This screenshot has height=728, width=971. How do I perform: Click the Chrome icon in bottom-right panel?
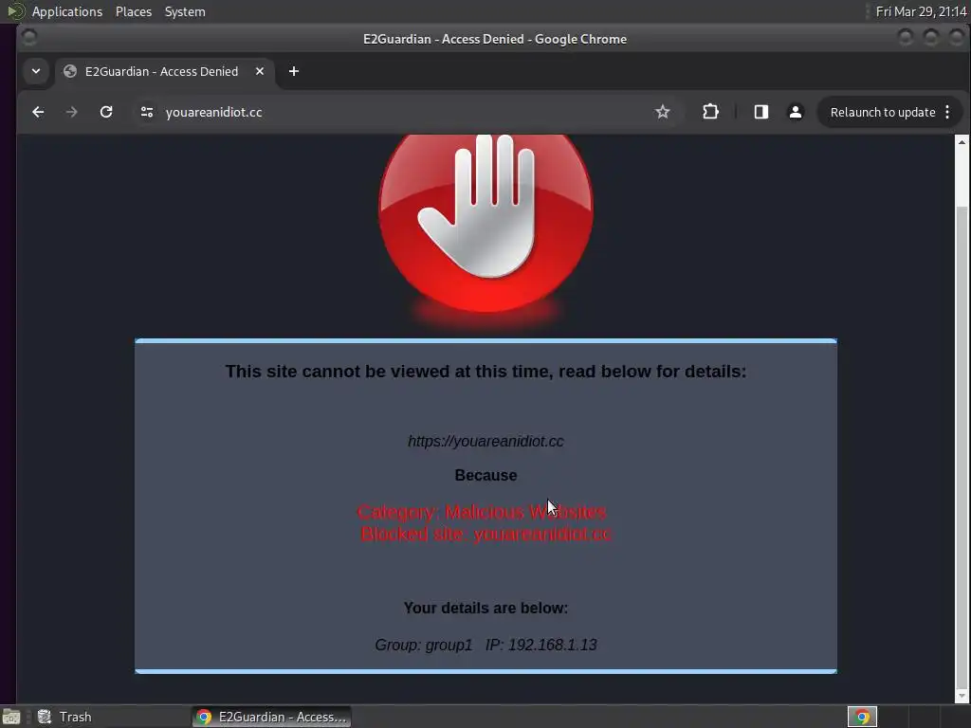862,717
